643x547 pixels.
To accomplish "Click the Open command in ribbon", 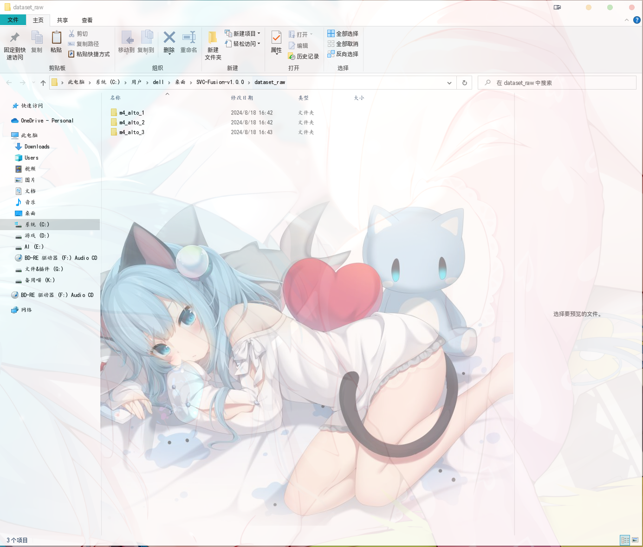I will pyautogui.click(x=301, y=34).
